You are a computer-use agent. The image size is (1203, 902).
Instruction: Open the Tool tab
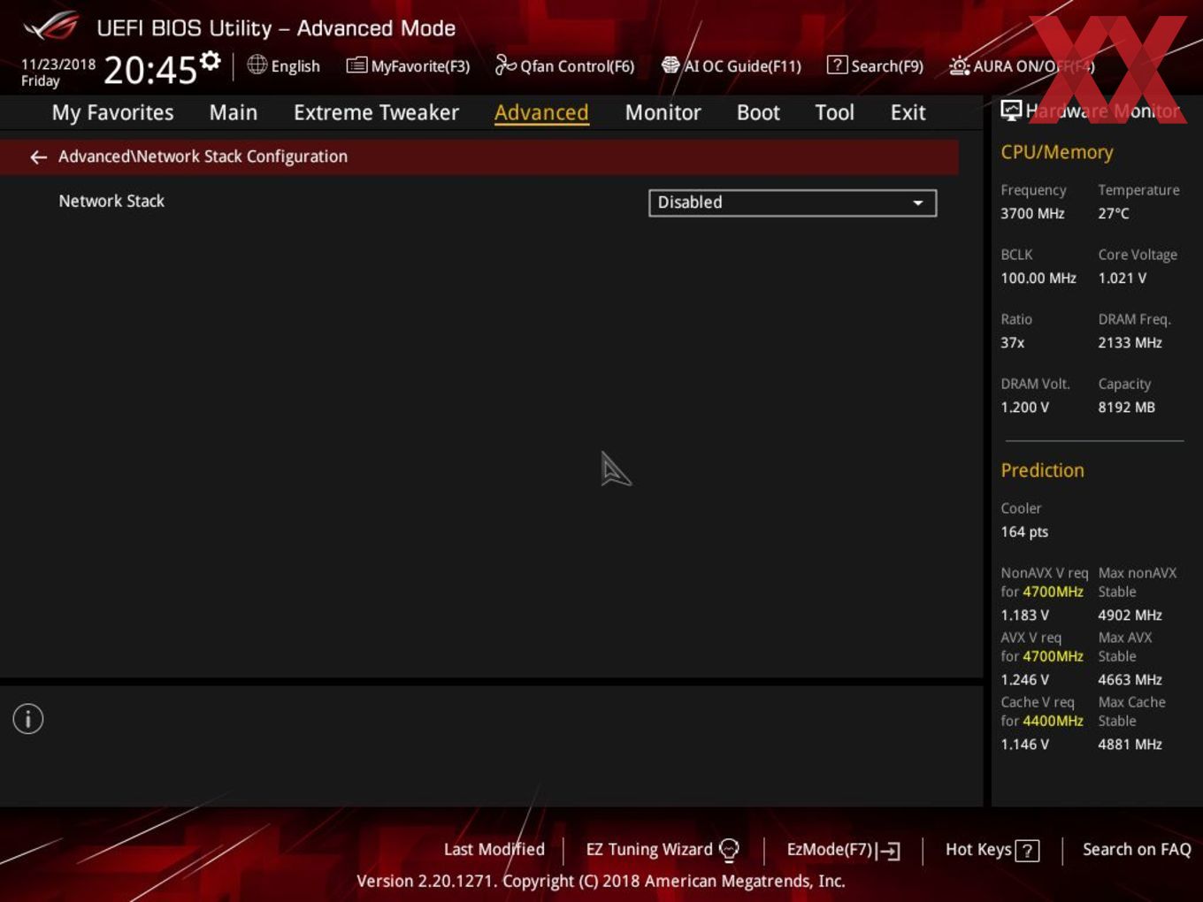(x=834, y=112)
